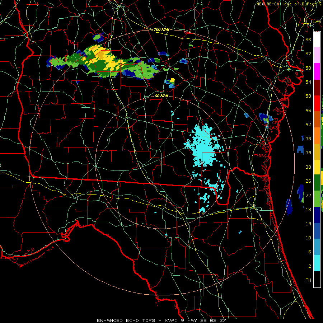Click the legend value "22"
323x323 pixels.
point(308,195)
